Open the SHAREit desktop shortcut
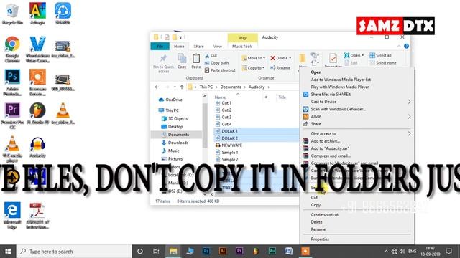The width and height of the screenshot is (460, 258). pyautogui.click(x=63, y=14)
